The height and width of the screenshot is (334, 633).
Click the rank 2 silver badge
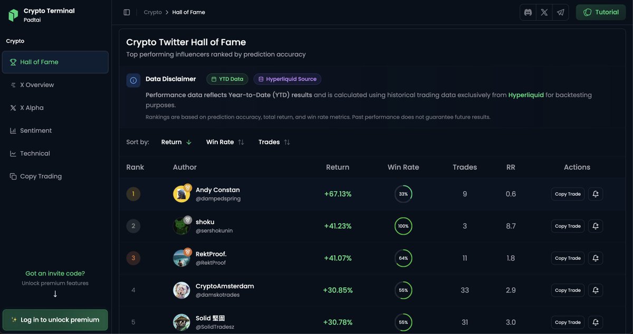[133, 226]
